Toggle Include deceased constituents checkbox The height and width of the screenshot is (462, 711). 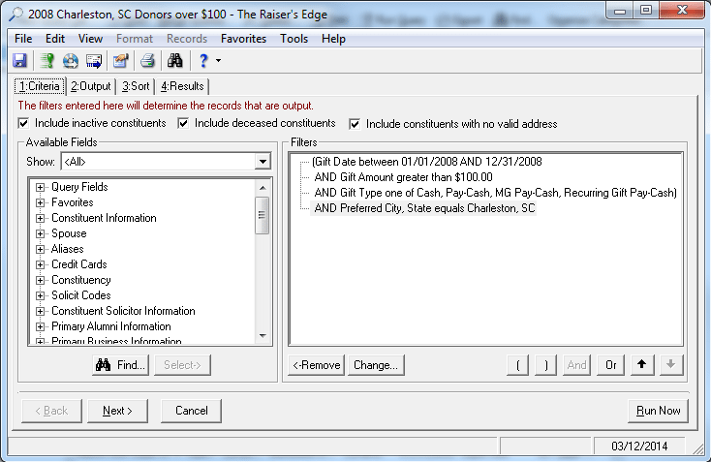pos(183,123)
